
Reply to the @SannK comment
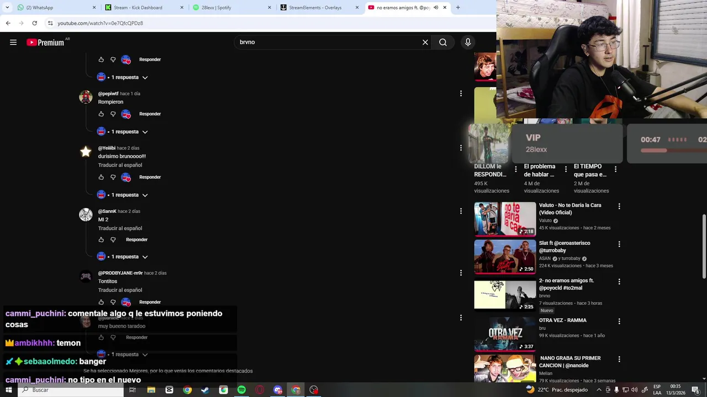pos(137,240)
